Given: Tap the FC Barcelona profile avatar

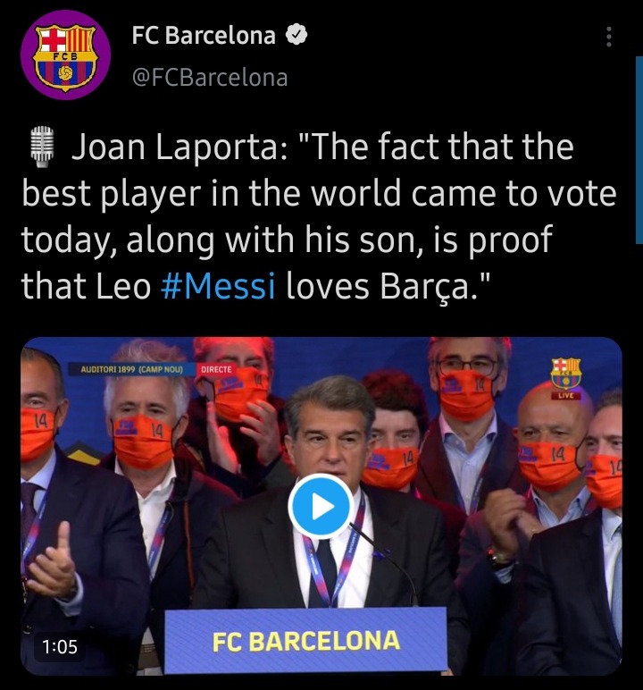Looking at the screenshot, I should coord(65,55).
